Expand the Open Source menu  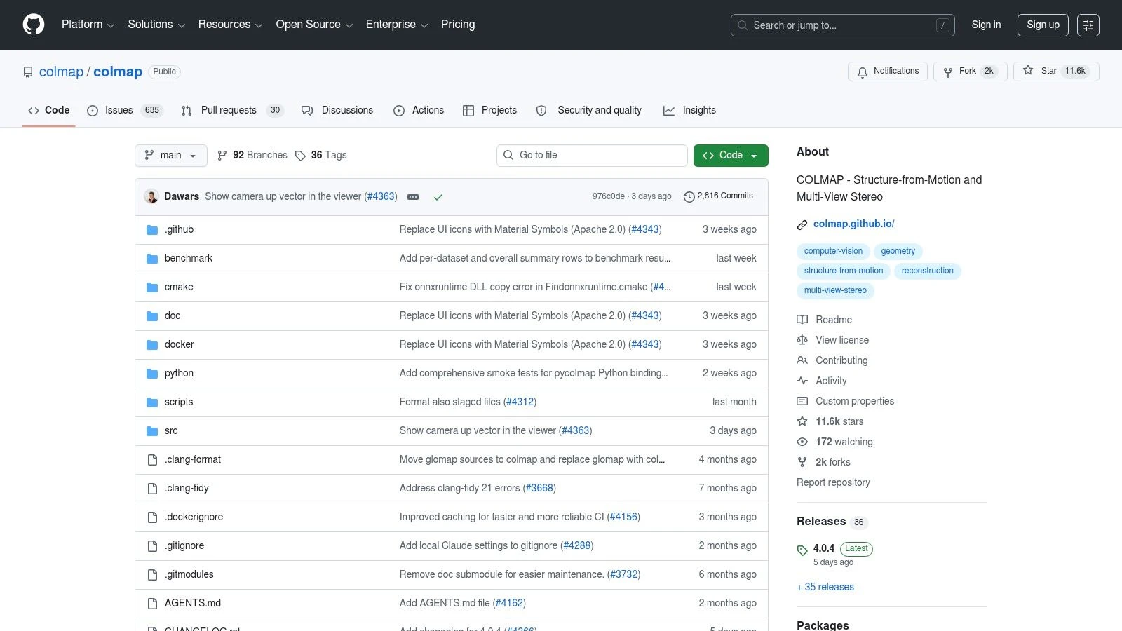coord(314,25)
